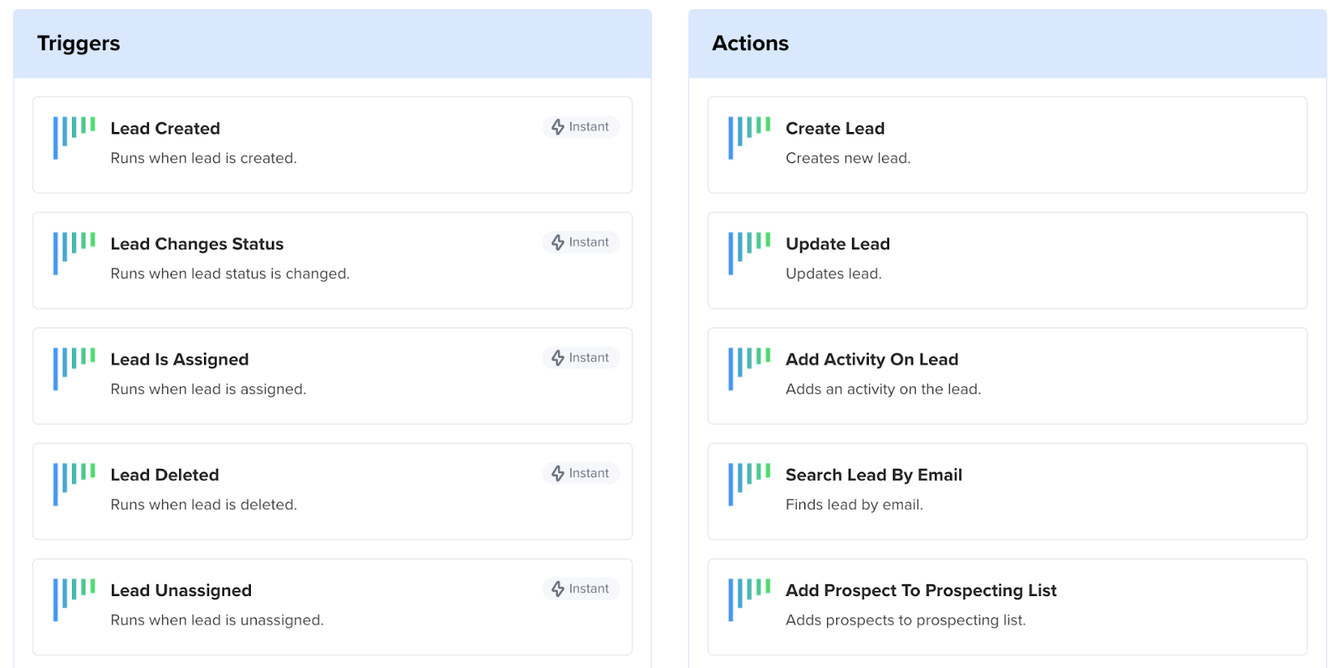Click the Instant badge on Lead Unassigned
The width and height of the screenshot is (1338, 668).
(580, 589)
